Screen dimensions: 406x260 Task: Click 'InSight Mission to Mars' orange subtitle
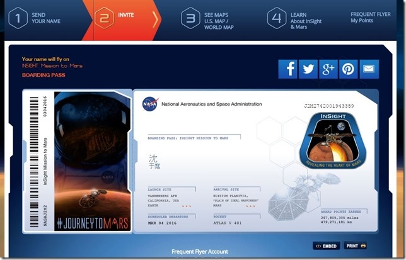point(52,66)
